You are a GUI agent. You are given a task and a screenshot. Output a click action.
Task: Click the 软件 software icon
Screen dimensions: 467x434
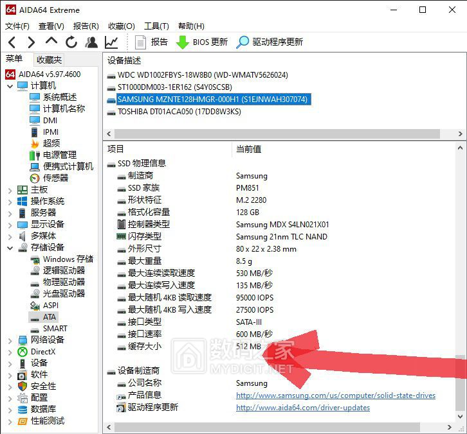pyautogui.click(x=23, y=375)
